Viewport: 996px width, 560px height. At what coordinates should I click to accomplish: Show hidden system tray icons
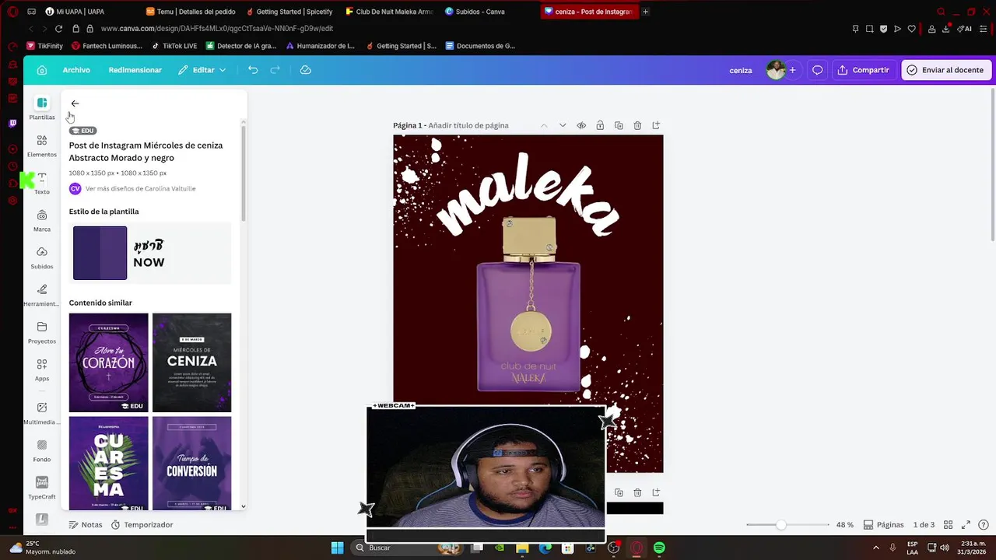(x=876, y=548)
